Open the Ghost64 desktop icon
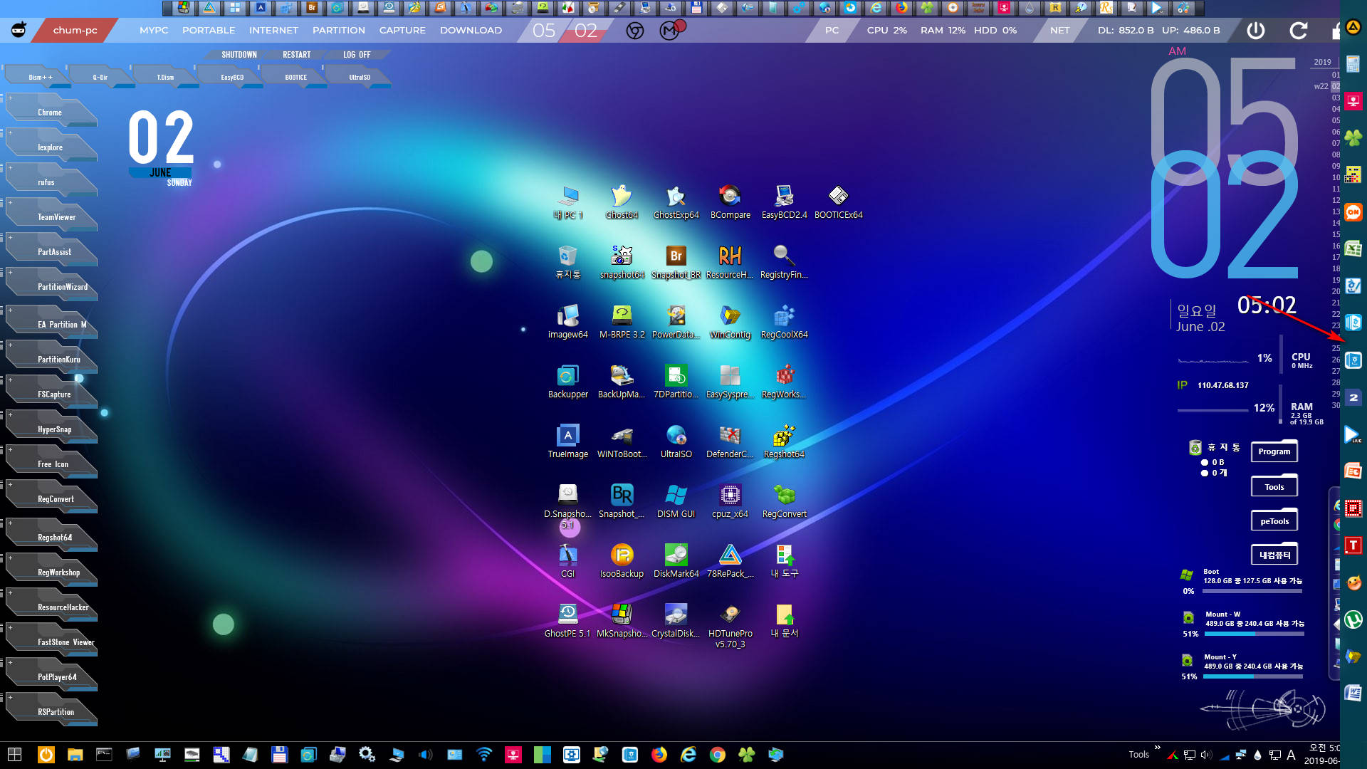 pos(622,202)
